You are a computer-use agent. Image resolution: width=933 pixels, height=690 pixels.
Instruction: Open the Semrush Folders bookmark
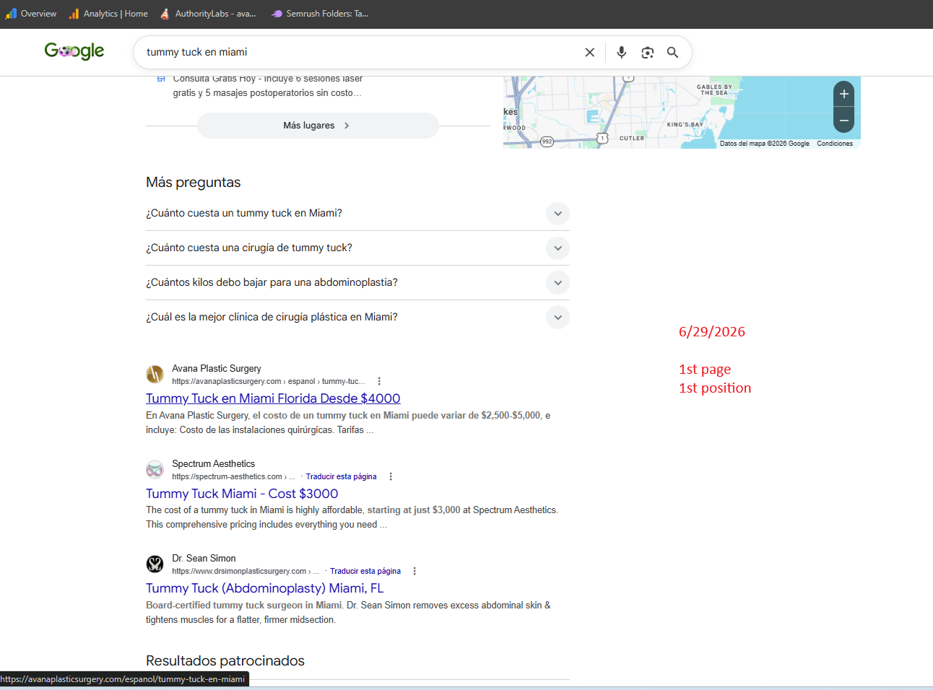320,14
